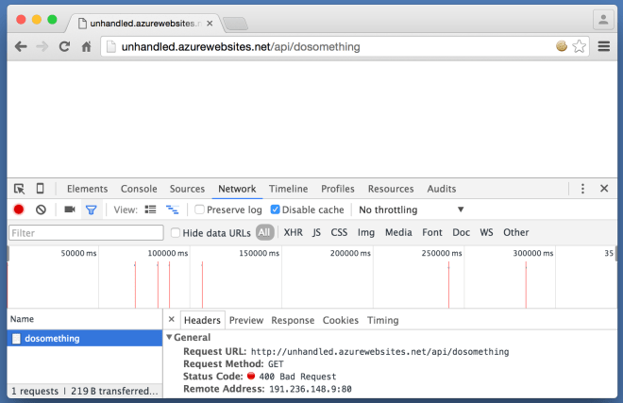The width and height of the screenshot is (623, 403).
Task: Click the browser address bar URL
Action: (x=241, y=47)
